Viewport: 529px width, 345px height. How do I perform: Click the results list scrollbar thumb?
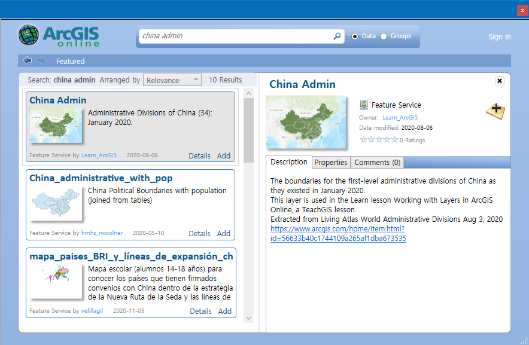point(249,130)
